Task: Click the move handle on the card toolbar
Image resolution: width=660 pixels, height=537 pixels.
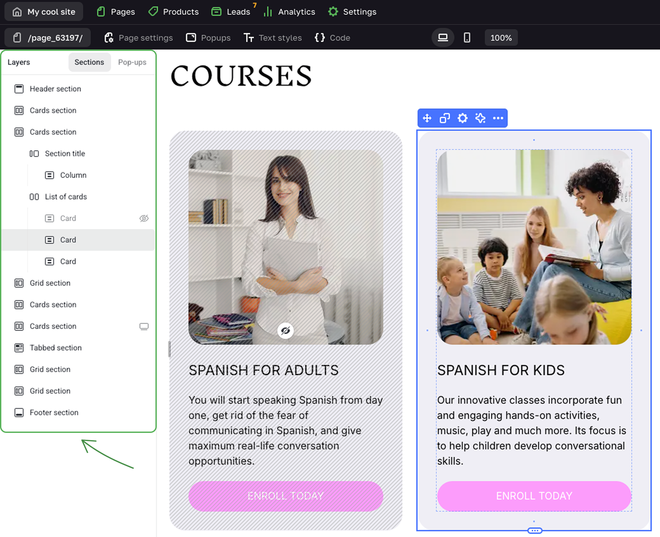Action: [x=427, y=118]
